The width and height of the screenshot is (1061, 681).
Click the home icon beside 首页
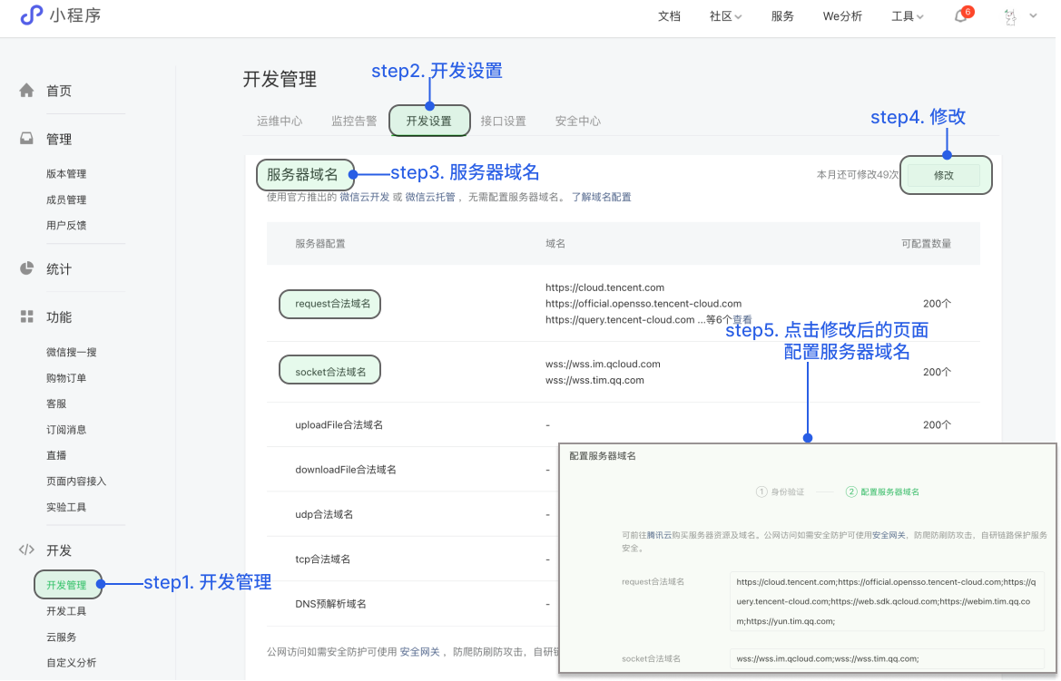pyautogui.click(x=27, y=91)
